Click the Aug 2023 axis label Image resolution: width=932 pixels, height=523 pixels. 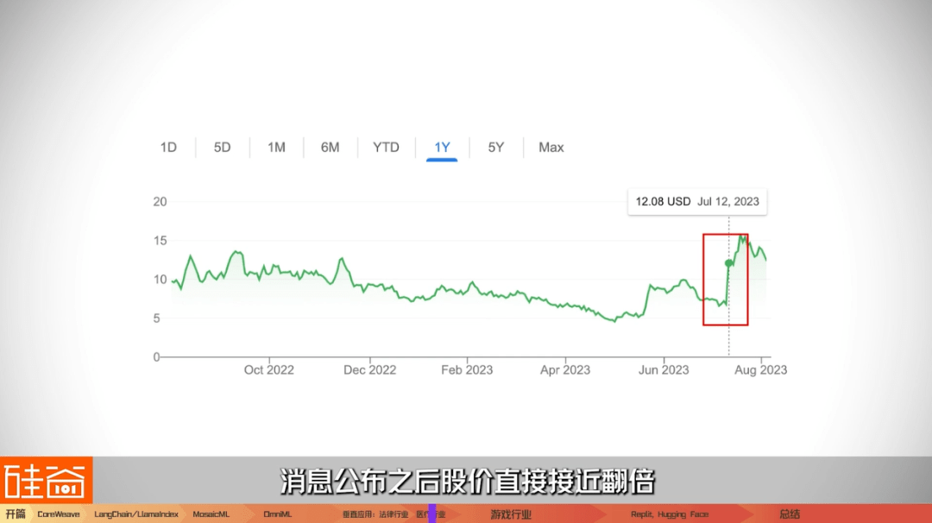point(760,369)
